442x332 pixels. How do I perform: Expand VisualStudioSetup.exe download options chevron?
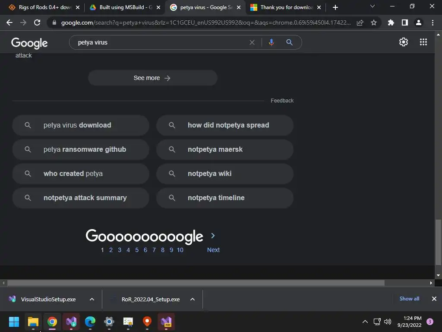click(x=92, y=299)
